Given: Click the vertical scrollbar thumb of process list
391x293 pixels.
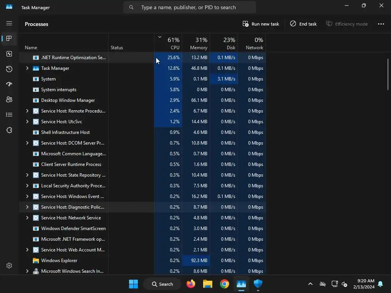Looking at the screenshot, I should pyautogui.click(x=388, y=74).
